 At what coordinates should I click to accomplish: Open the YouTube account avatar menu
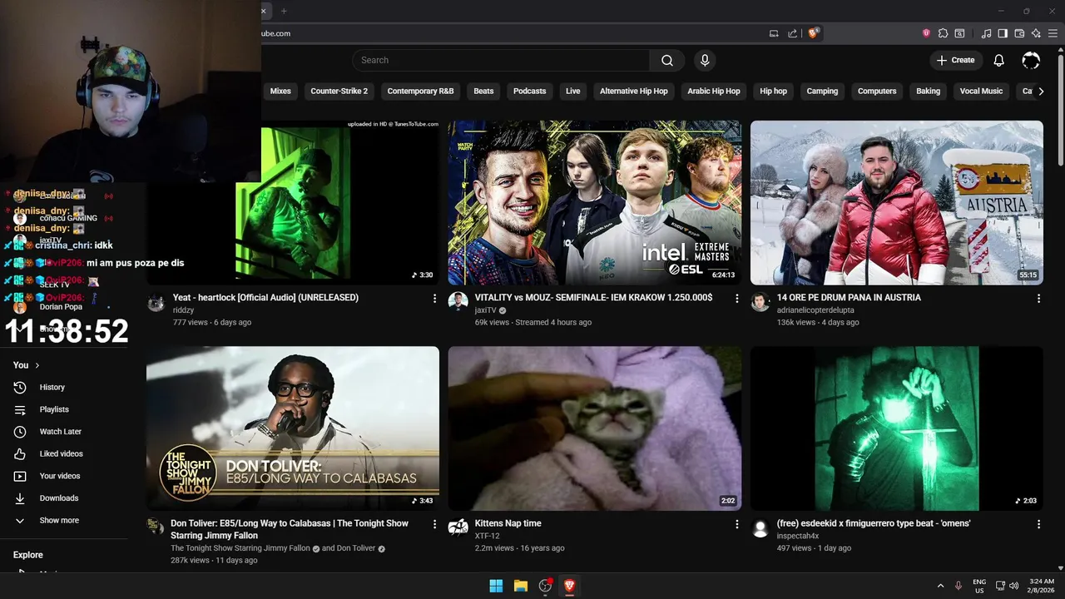click(1031, 60)
